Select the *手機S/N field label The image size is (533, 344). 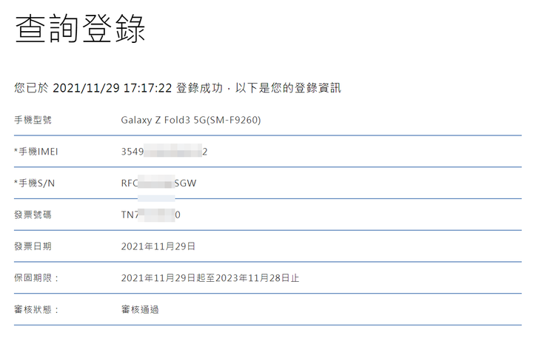pos(34,183)
